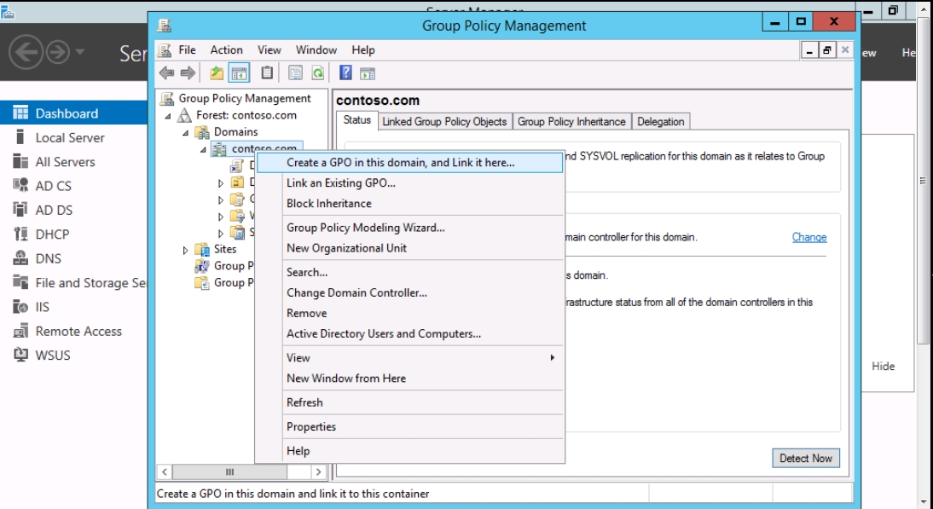Click the clipboard icon in the toolbar
This screenshot has width=933, height=509.
(267, 73)
